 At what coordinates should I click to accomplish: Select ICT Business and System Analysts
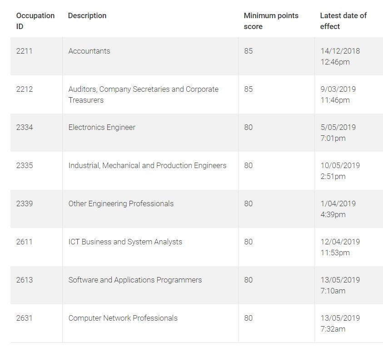tap(125, 242)
